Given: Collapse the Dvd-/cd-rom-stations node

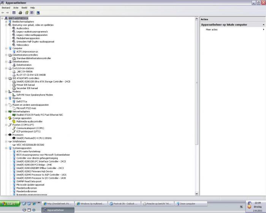Looking at the screenshot, I should (x=6, y=68).
